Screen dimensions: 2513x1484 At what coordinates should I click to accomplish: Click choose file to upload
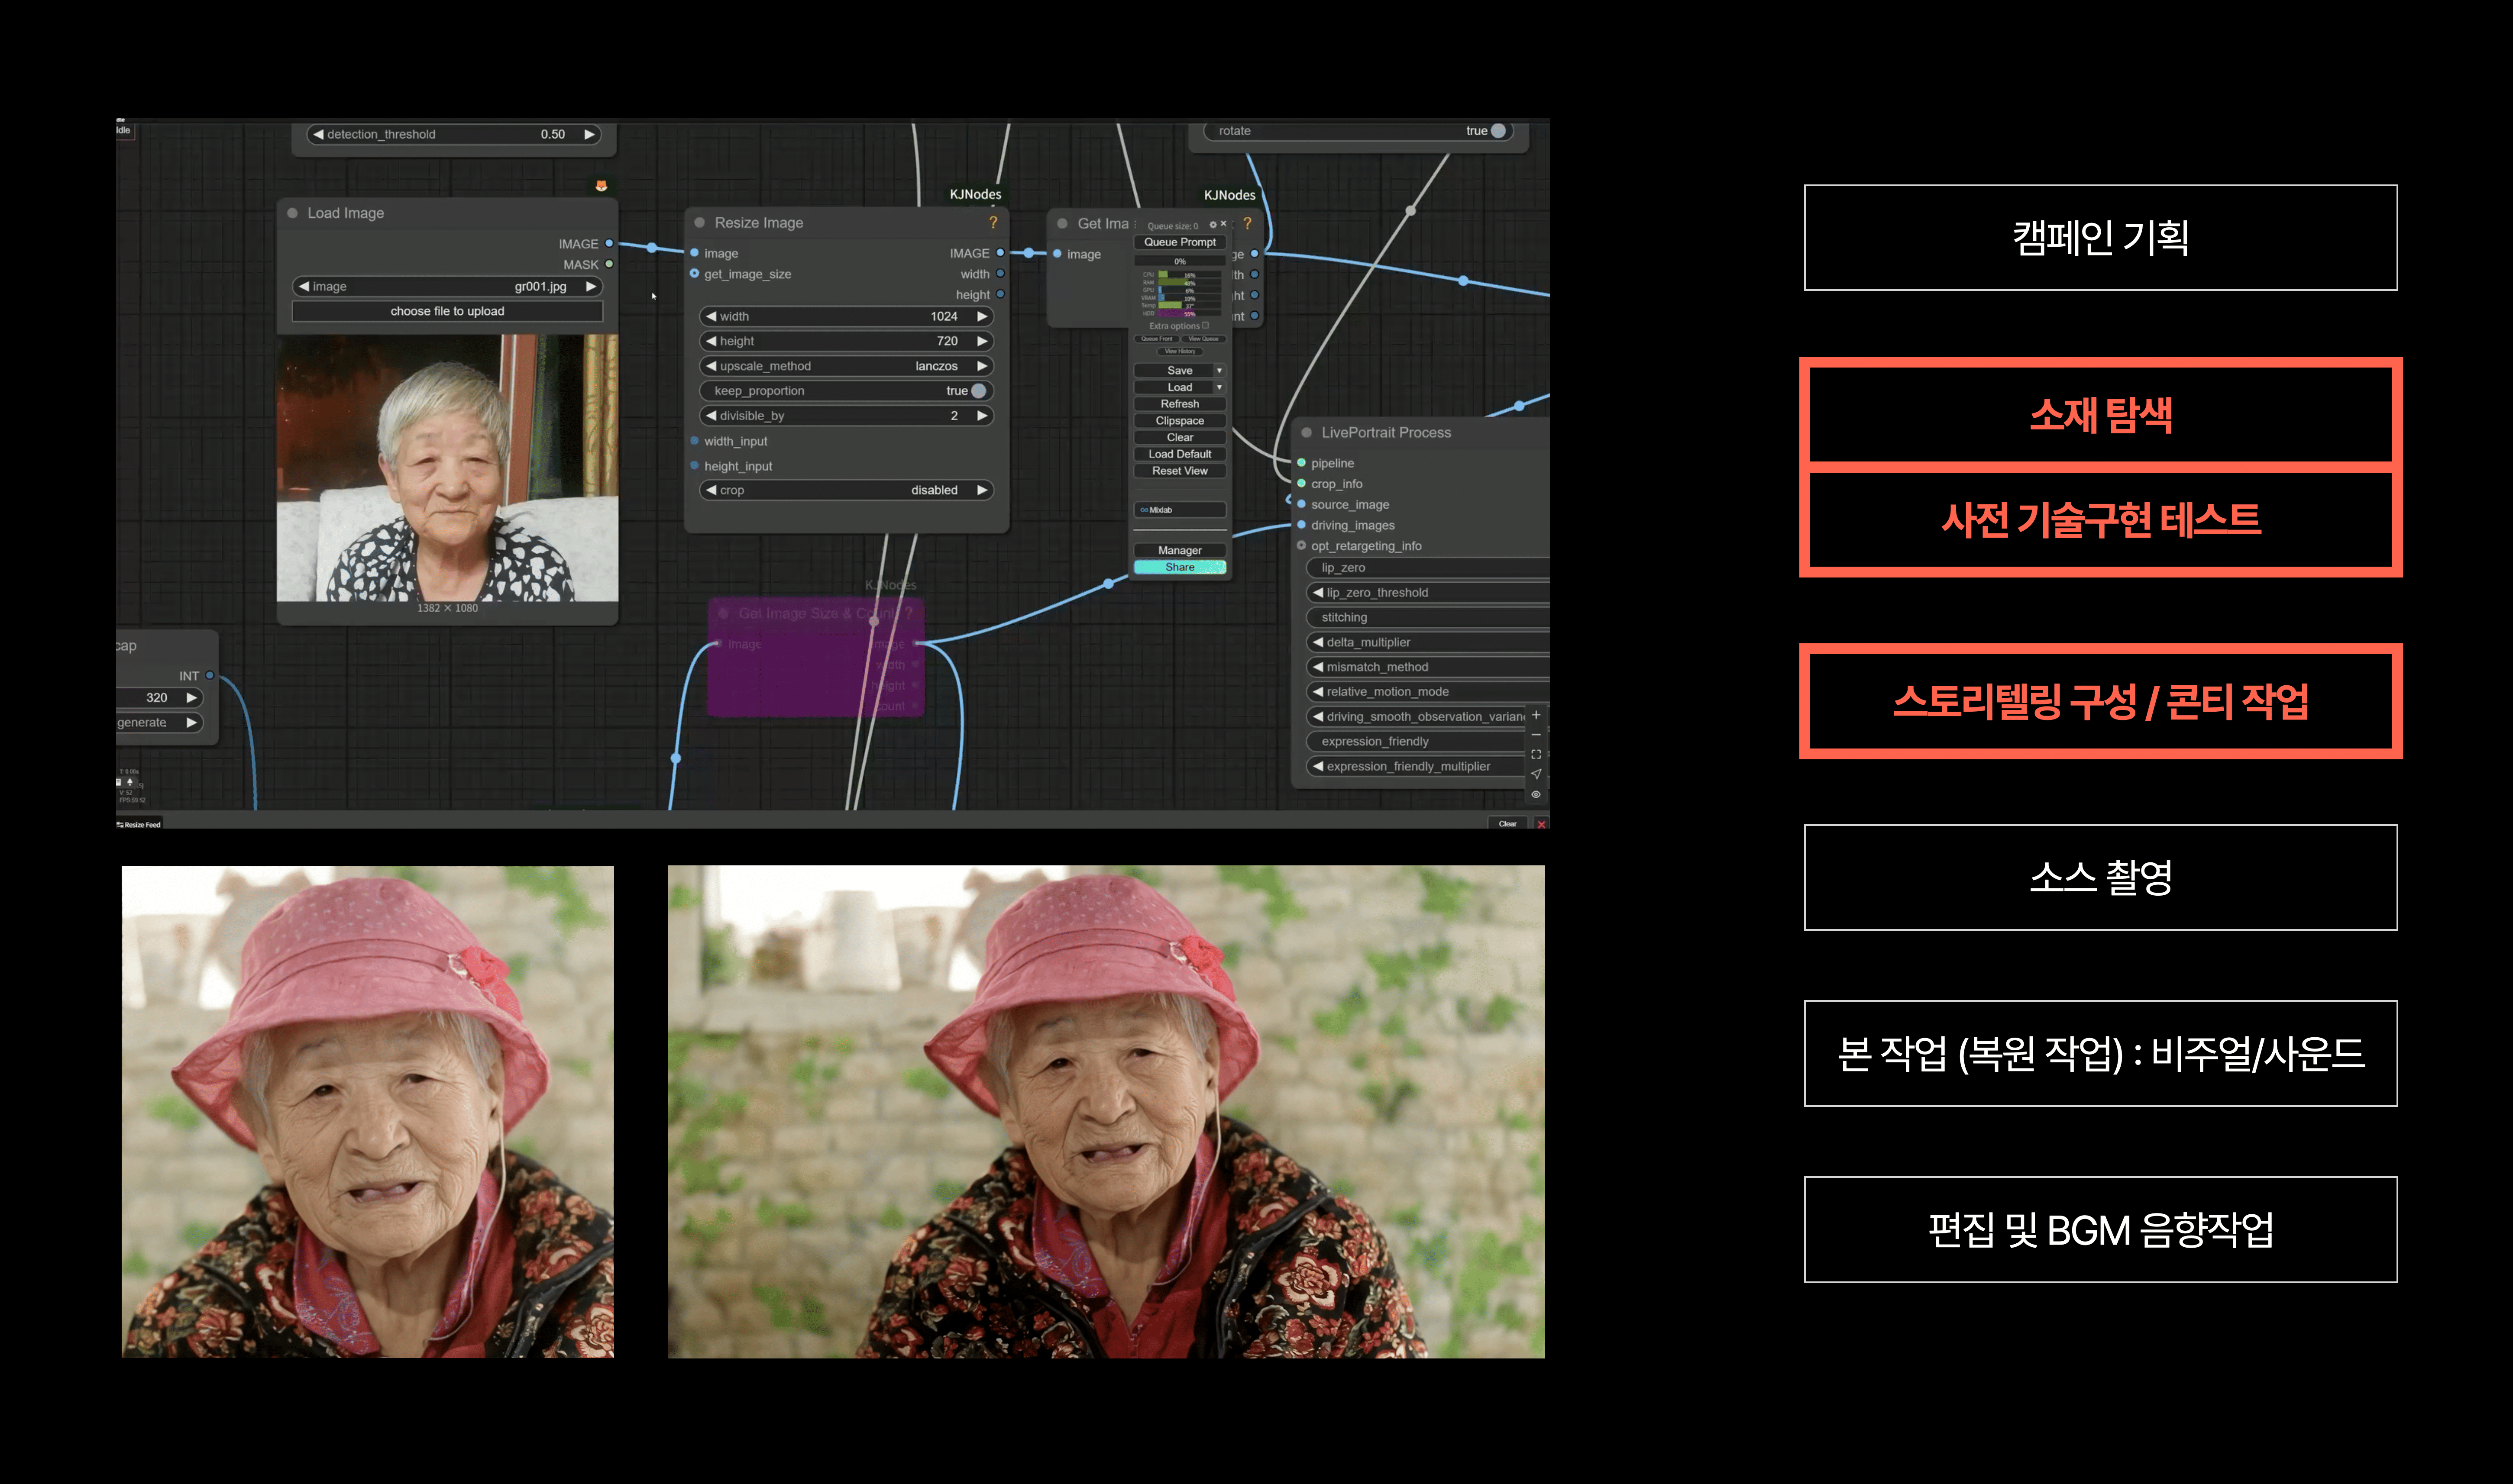click(447, 311)
